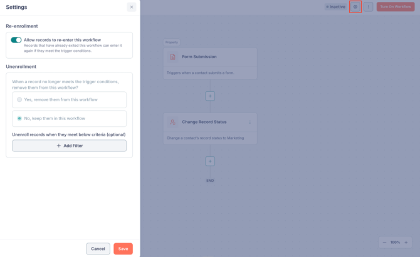This screenshot has height=257, width=420.
Task: Click the Form Submission document icon
Action: pos(173,57)
